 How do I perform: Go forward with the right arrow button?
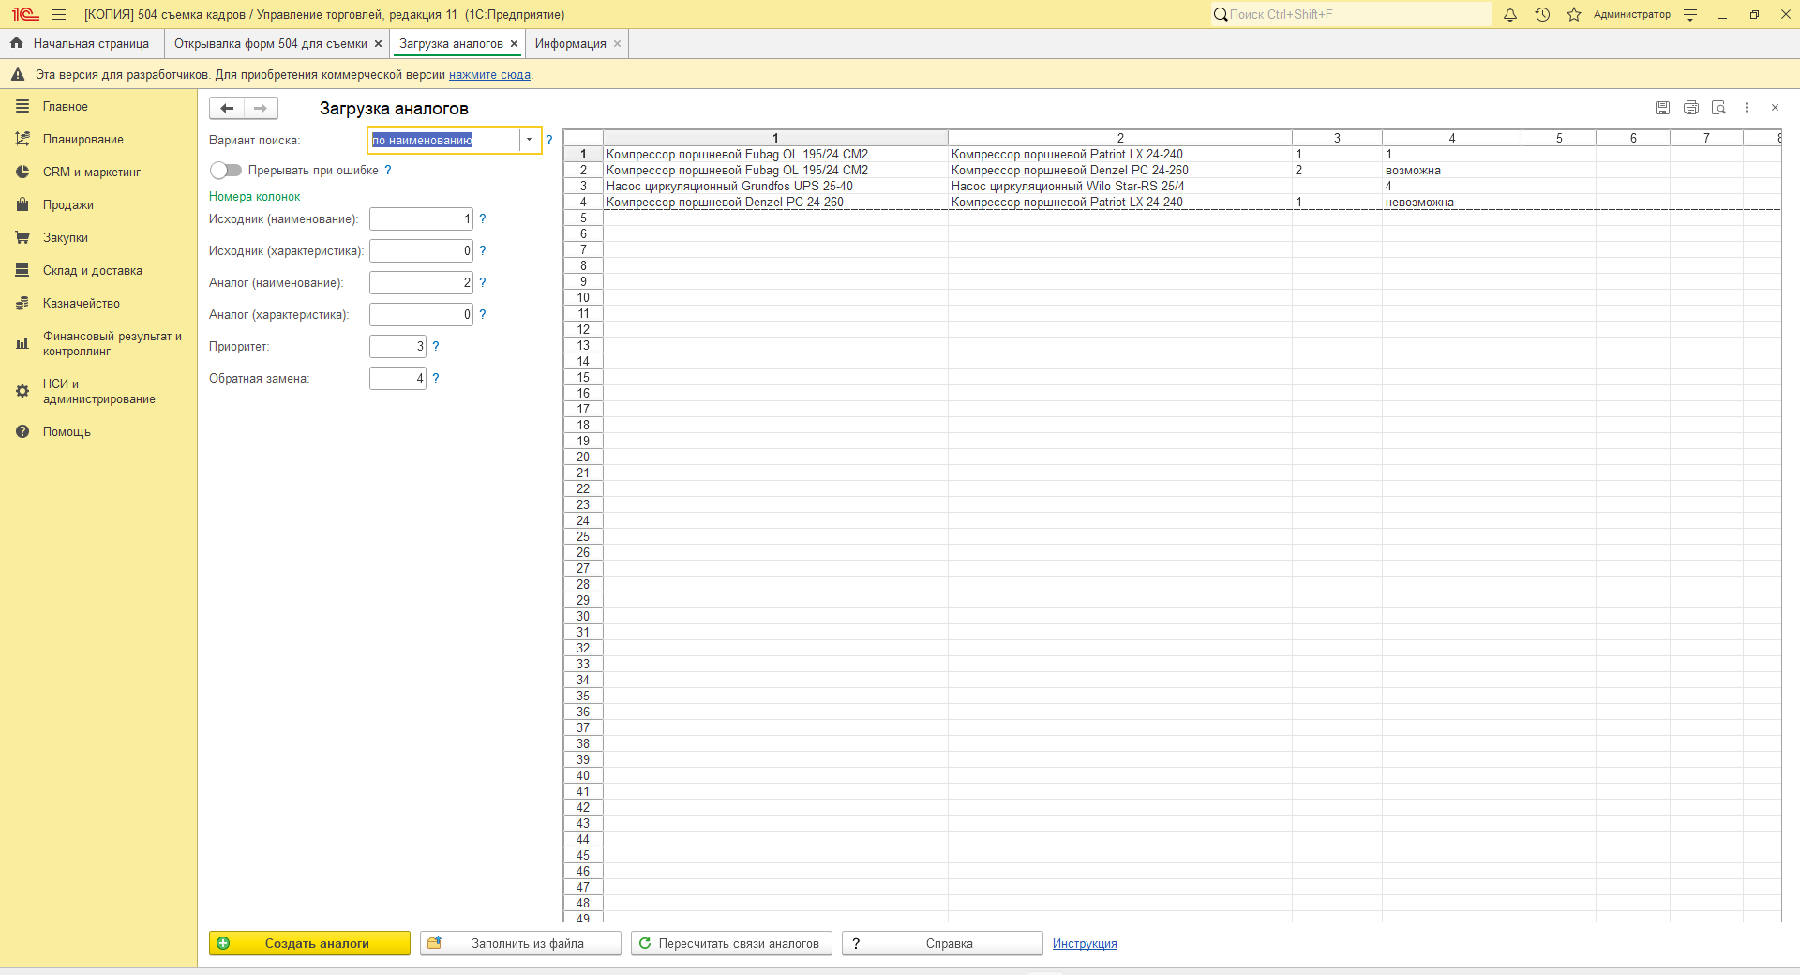(261, 108)
